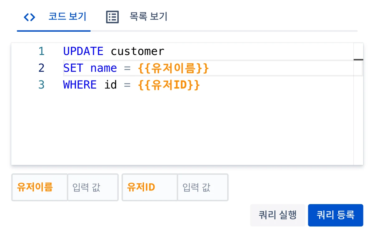Click the {{유저ID}} placeholder in code

tap(169, 85)
